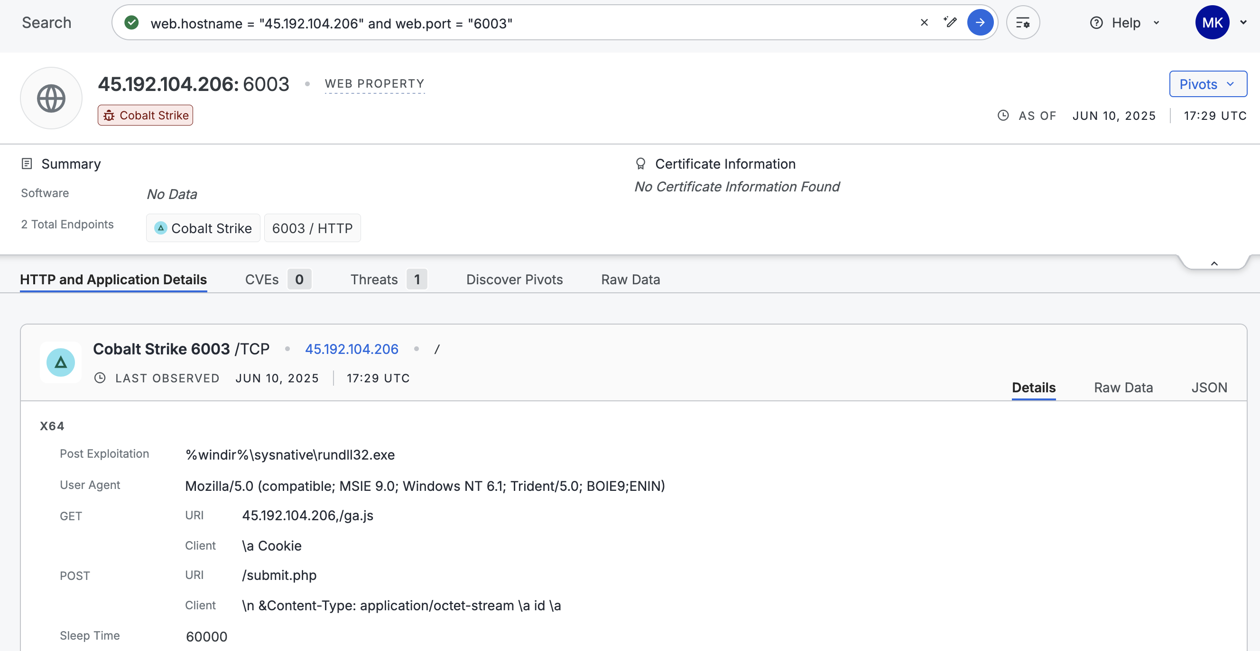Click the '/submit.php' POST URI value
The width and height of the screenshot is (1260, 651).
(279, 575)
